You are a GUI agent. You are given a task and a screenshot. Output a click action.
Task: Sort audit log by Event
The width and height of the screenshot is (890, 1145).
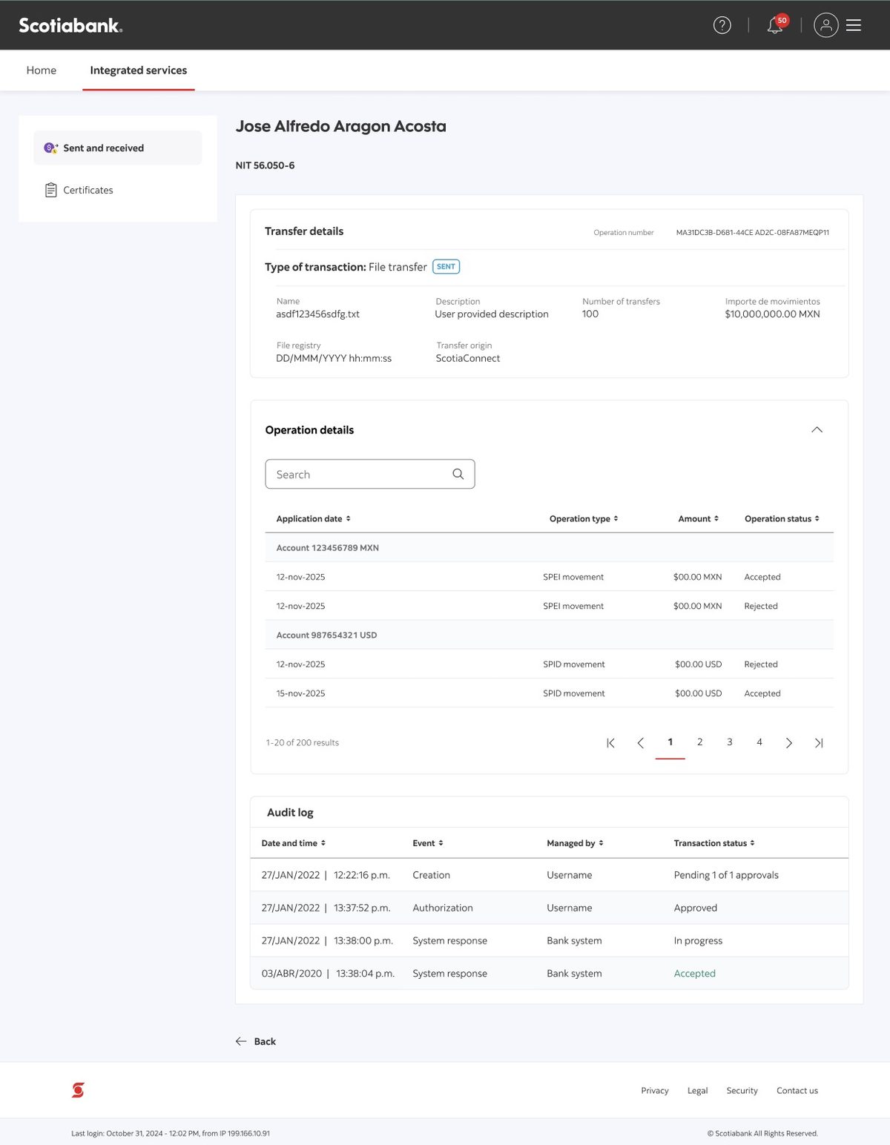428,843
